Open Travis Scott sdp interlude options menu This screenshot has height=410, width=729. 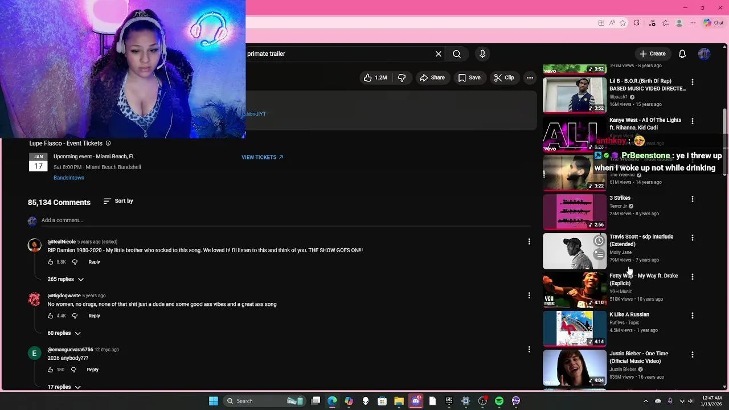[693, 237]
